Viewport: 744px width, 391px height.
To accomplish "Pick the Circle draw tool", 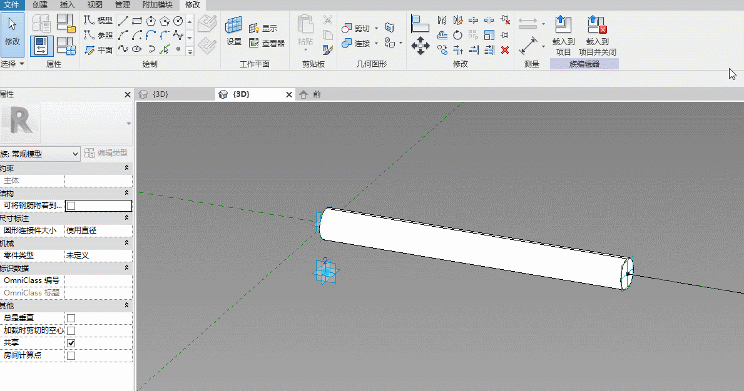I will [x=178, y=21].
